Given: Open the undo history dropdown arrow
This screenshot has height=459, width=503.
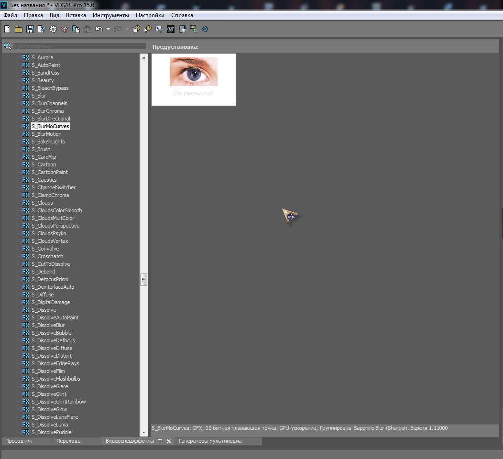Looking at the screenshot, I should (x=108, y=29).
